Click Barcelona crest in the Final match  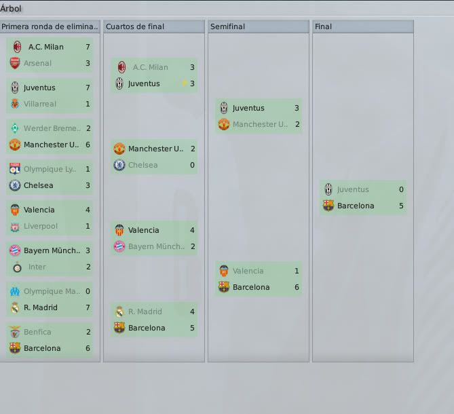(x=328, y=206)
